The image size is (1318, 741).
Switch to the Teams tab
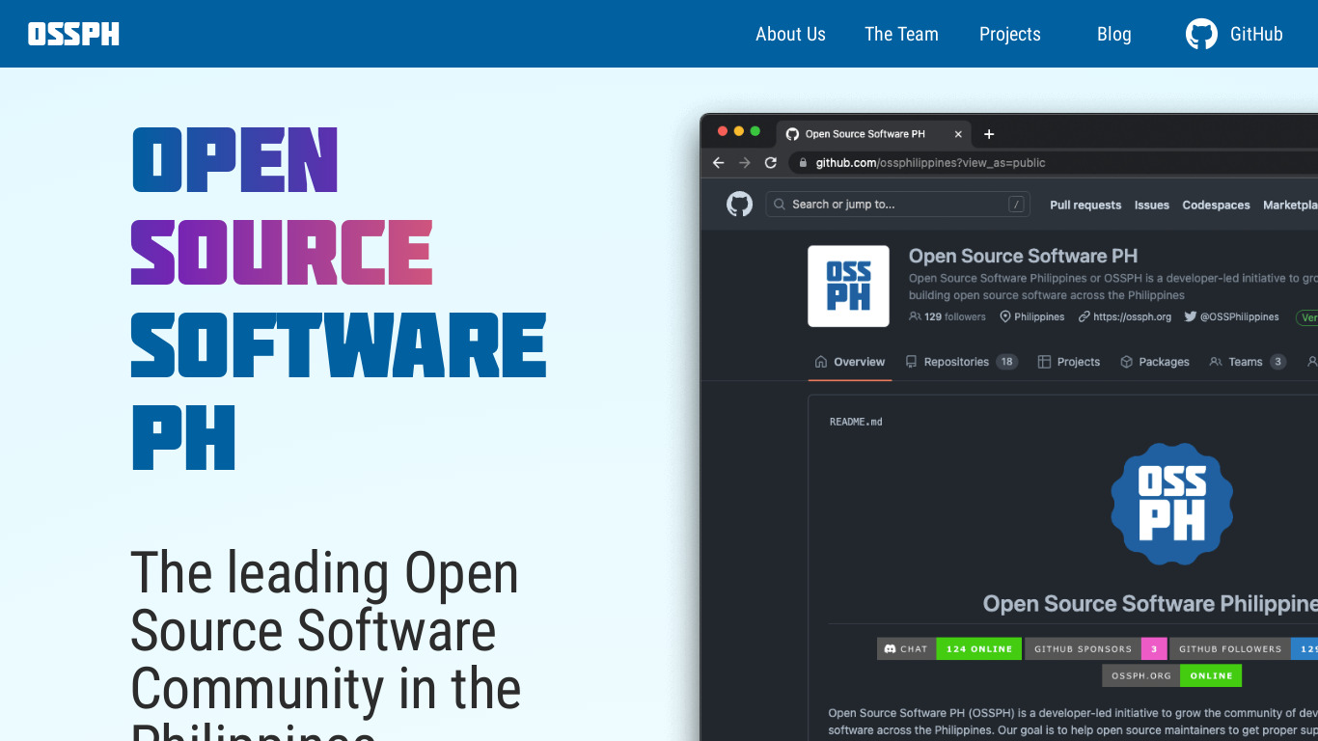[x=1248, y=362]
